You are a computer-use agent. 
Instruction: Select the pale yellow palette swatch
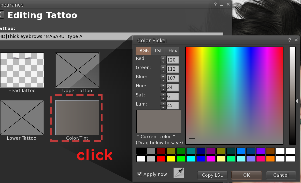[x=221, y=158]
